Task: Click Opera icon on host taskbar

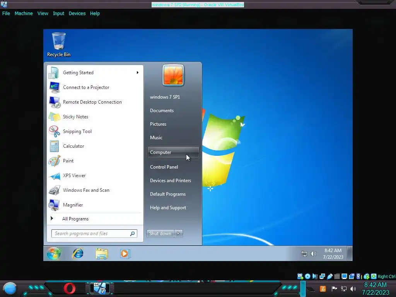Action: pos(70,288)
